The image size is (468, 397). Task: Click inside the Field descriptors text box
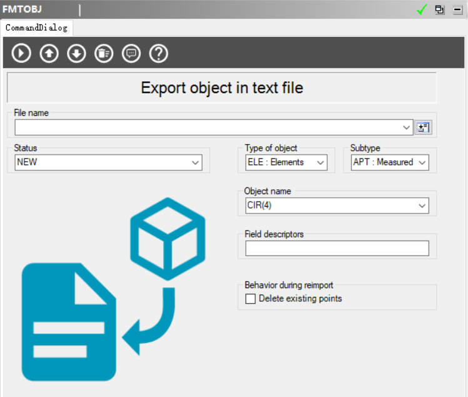[x=337, y=249]
